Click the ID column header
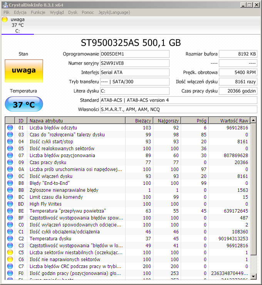 21,121
